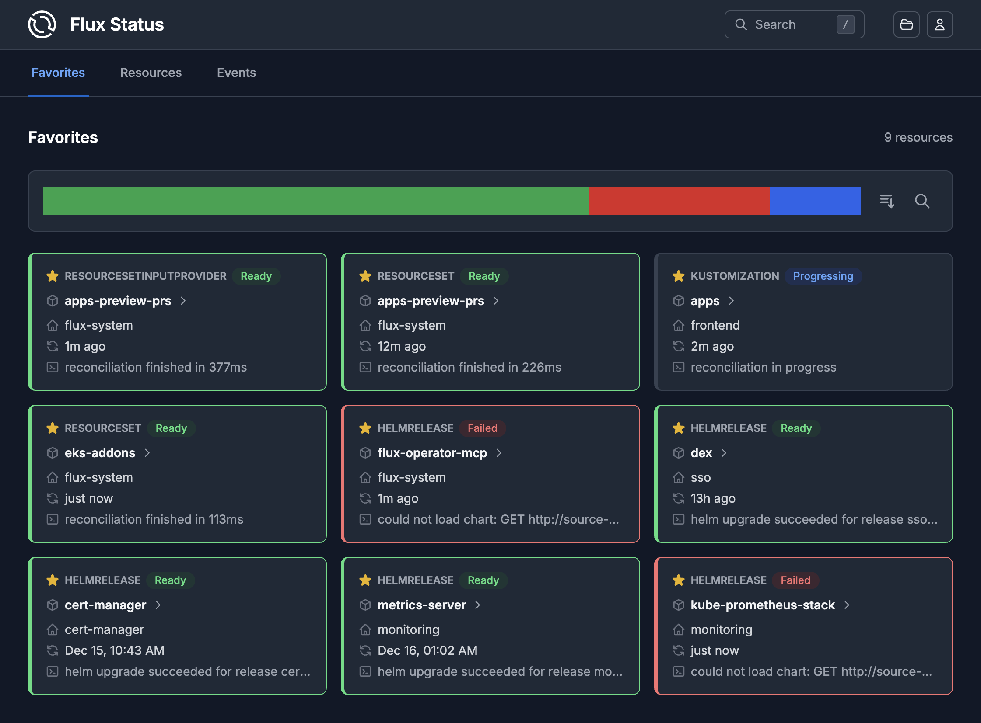Click the Flux Status logo icon

pyautogui.click(x=42, y=24)
